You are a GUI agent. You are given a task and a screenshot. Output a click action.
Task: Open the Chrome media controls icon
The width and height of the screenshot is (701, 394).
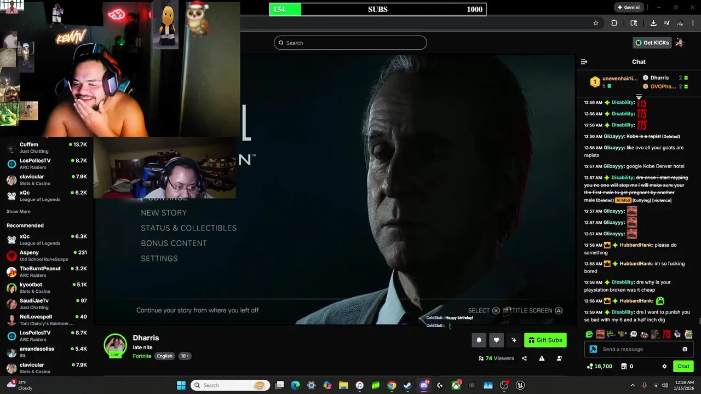tap(666, 23)
